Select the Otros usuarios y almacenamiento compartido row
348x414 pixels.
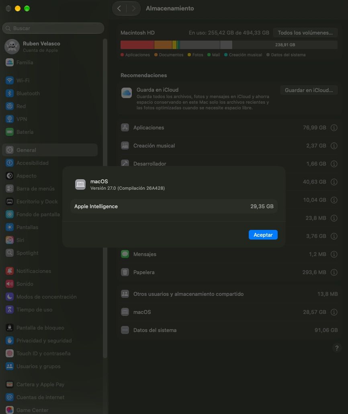(229, 294)
